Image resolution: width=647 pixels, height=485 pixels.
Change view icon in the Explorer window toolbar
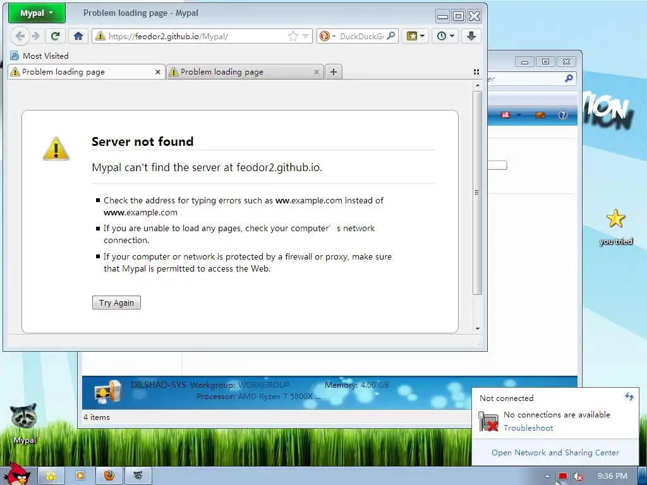(505, 115)
